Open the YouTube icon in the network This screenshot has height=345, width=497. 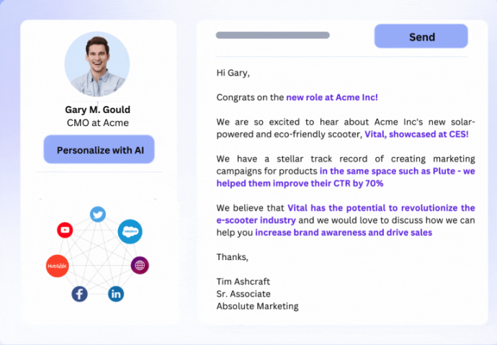pos(65,230)
